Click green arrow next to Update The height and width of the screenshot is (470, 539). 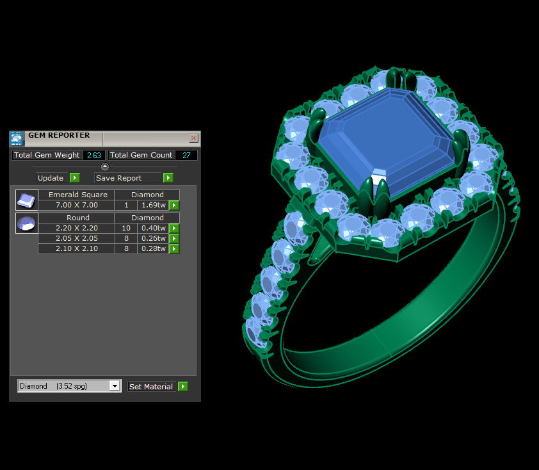tap(75, 178)
